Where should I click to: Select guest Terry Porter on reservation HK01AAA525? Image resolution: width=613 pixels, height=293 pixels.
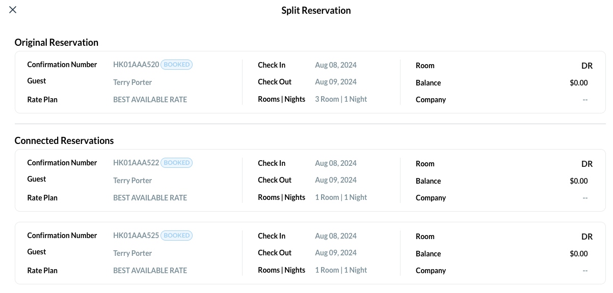(x=132, y=253)
